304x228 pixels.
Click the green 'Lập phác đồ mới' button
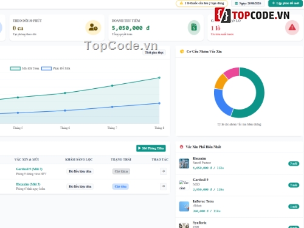pyautogui.click(x=285, y=3)
